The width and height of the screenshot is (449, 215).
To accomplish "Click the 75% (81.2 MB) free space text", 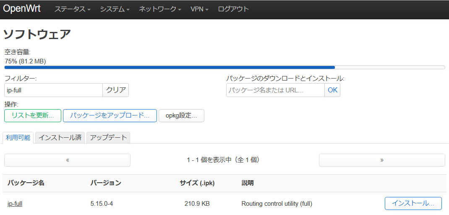I will (26, 61).
